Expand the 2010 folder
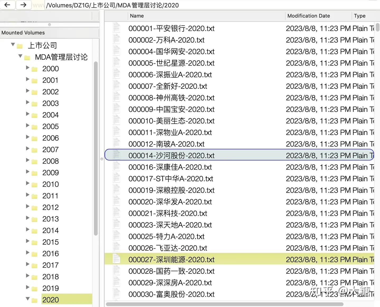The width and height of the screenshot is (380, 307). click(x=27, y=183)
